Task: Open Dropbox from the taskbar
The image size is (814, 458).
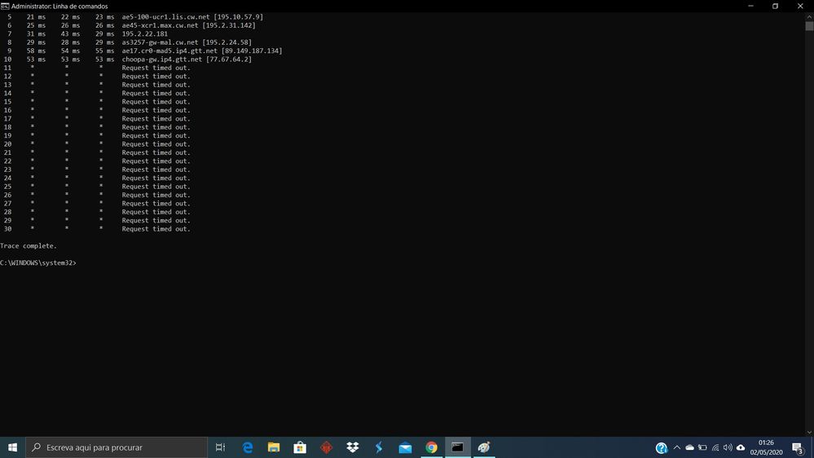Action: click(353, 447)
